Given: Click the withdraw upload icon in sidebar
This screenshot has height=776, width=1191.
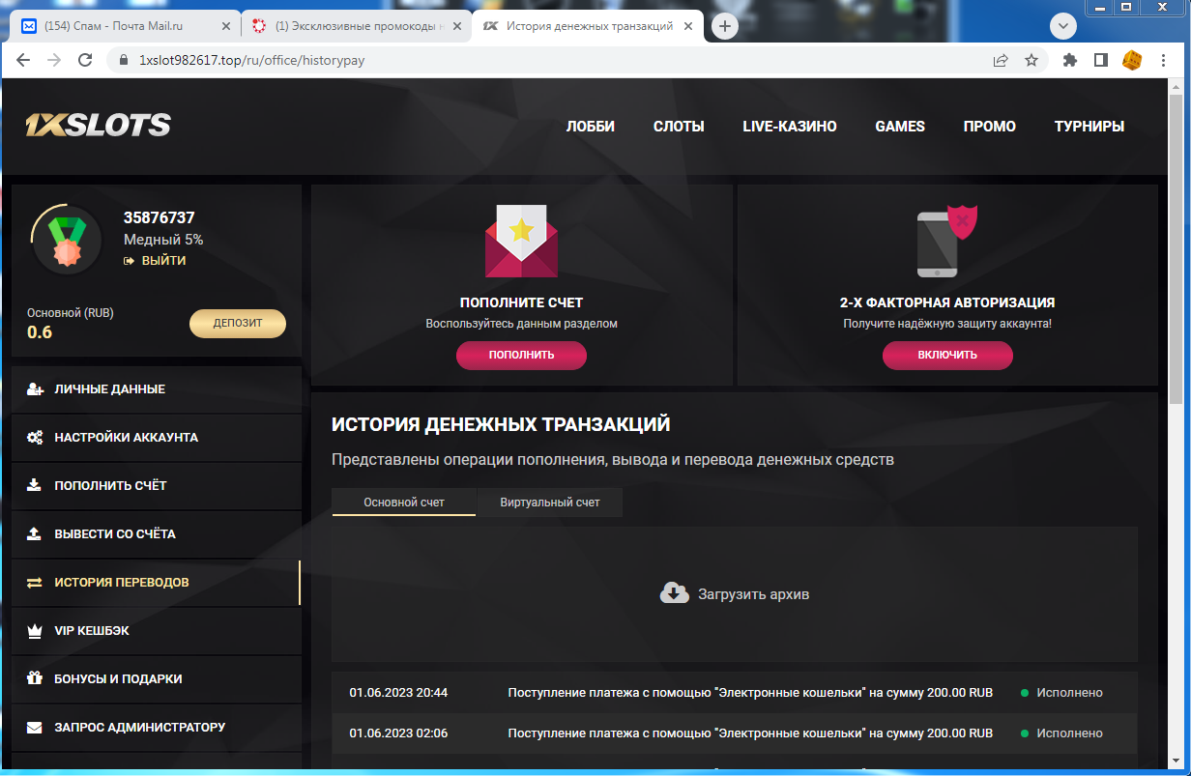Looking at the screenshot, I should (x=35, y=534).
